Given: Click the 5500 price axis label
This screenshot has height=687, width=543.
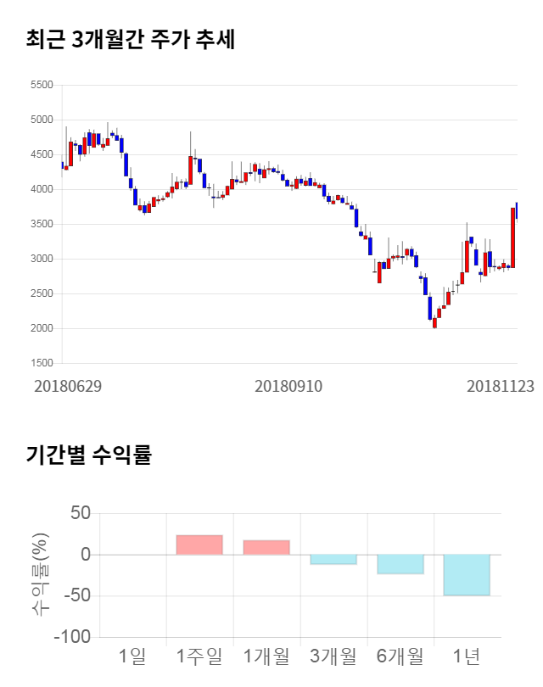Looking at the screenshot, I should pos(41,85).
